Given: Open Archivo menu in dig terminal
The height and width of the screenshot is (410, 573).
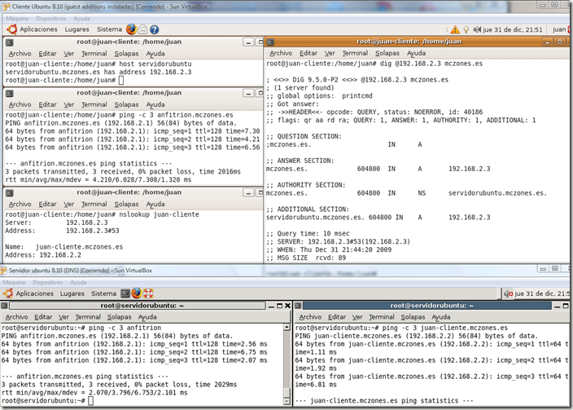Looking at the screenshot, I should coord(281,53).
